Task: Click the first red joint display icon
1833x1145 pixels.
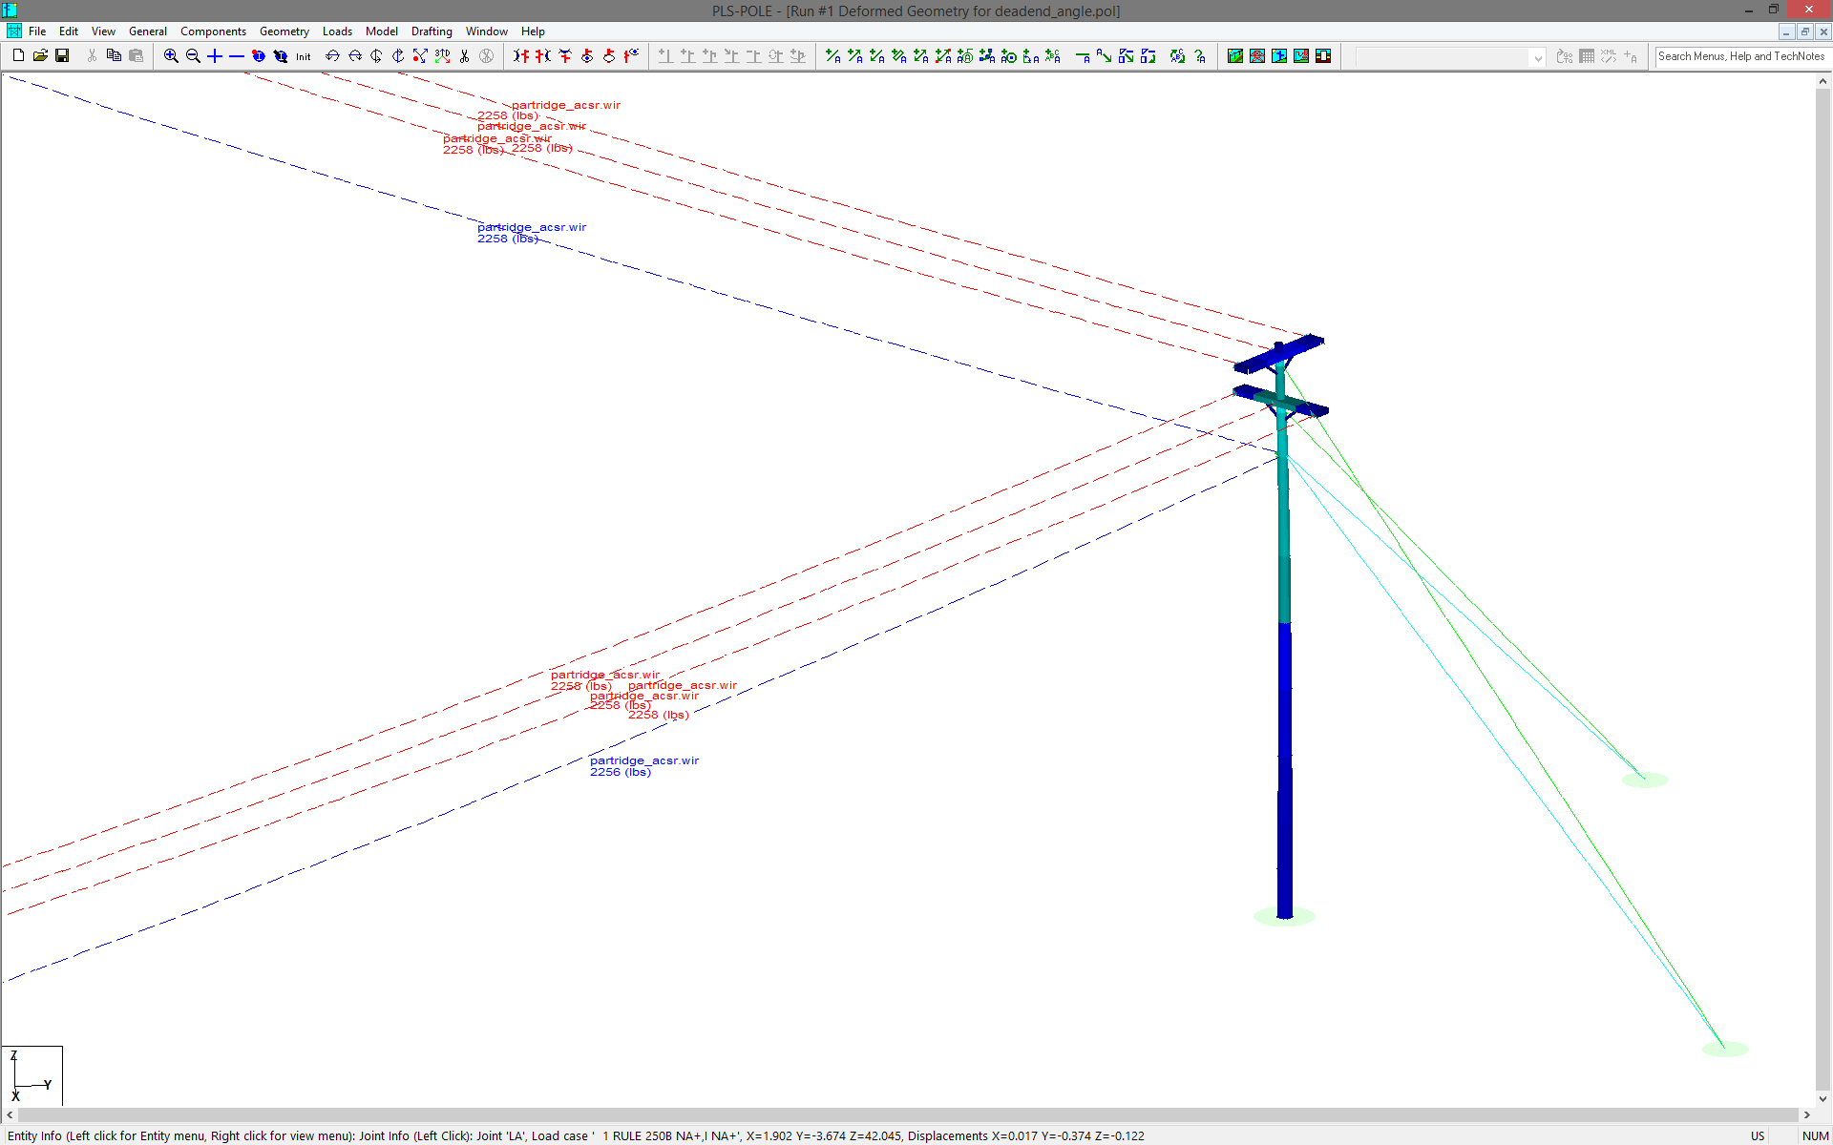Action: click(x=520, y=56)
